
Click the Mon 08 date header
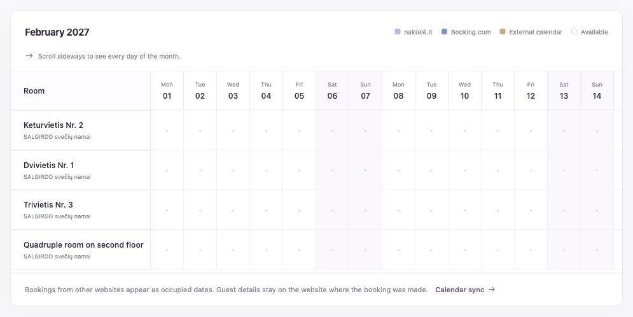pyautogui.click(x=399, y=91)
